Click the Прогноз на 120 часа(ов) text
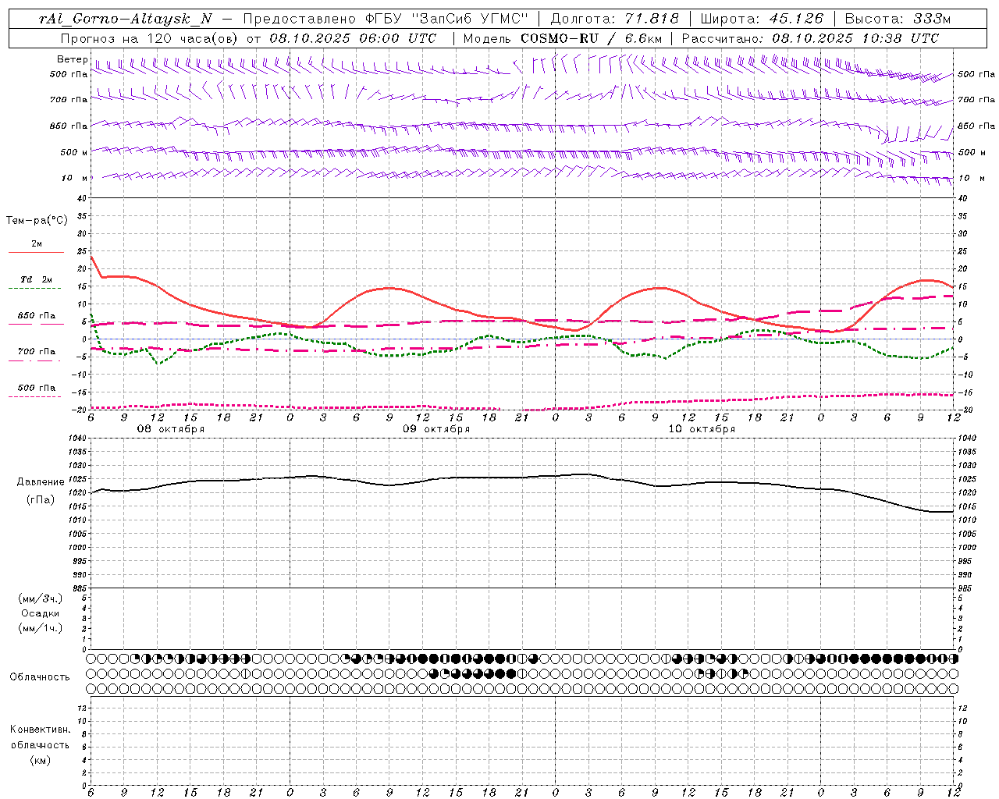Image resolution: width=999 pixels, height=799 pixels. pyautogui.click(x=151, y=38)
